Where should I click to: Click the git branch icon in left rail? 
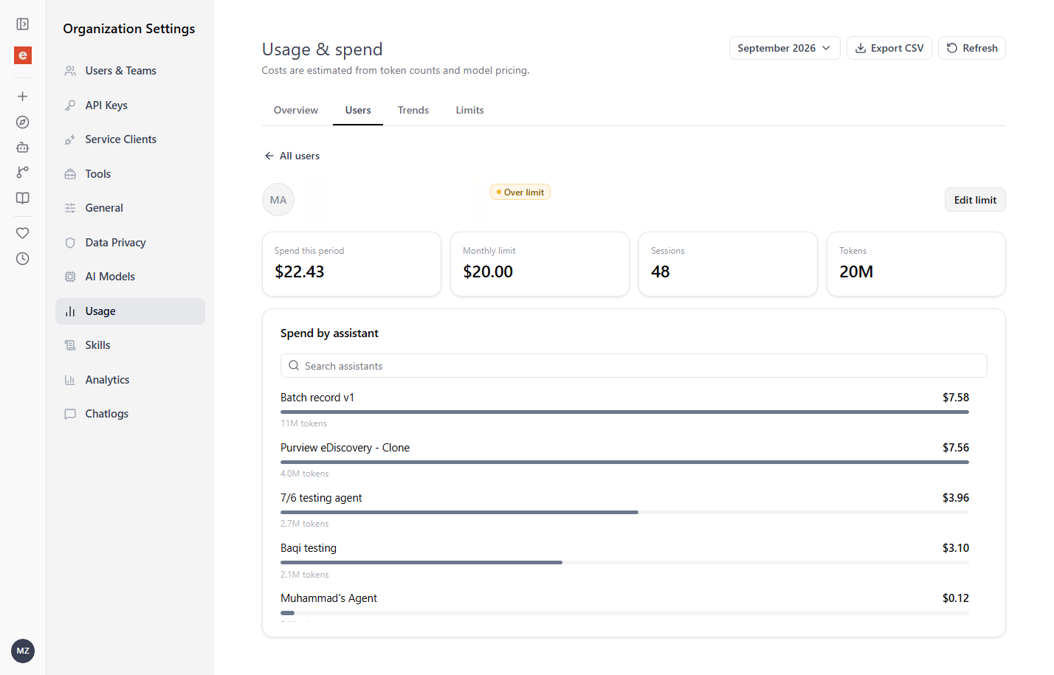(x=23, y=172)
